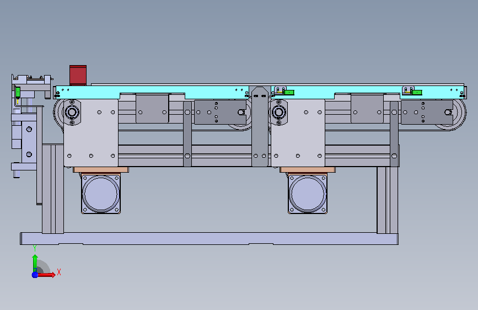Select the center light-gray motor mounting plate

click(298, 133)
